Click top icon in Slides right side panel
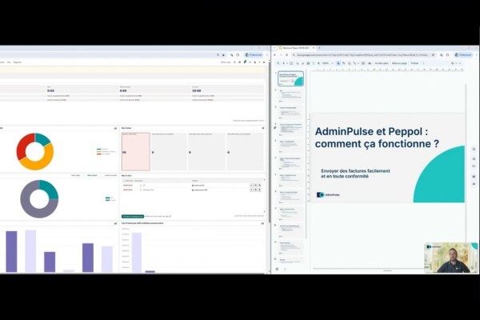Image resolution: width=480 pixels, height=320 pixels. pos(474,149)
